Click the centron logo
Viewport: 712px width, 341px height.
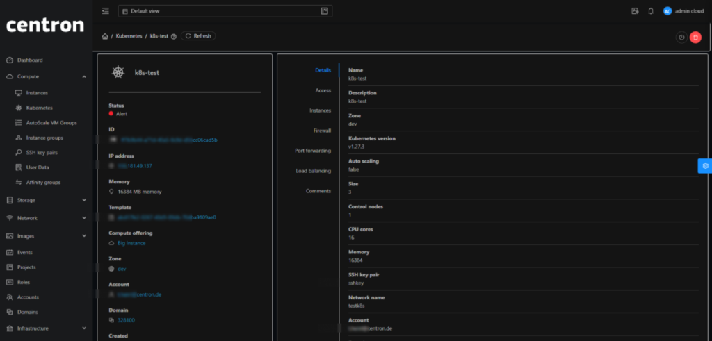45,25
